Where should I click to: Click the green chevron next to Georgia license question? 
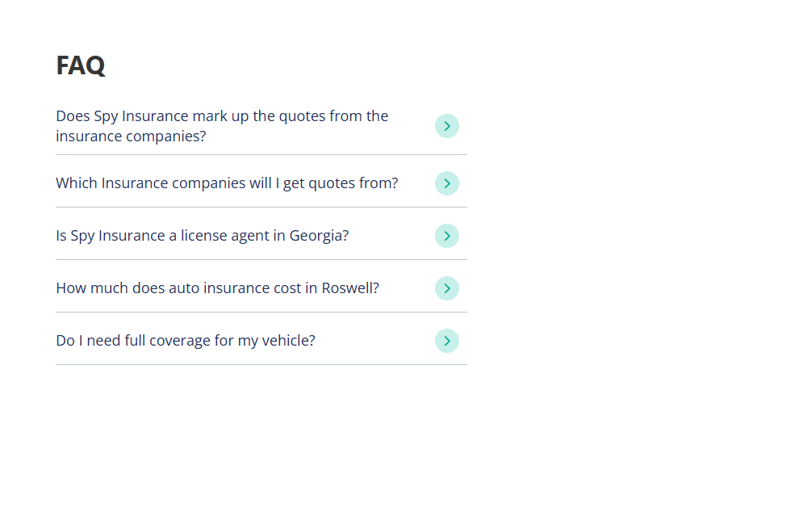click(447, 236)
